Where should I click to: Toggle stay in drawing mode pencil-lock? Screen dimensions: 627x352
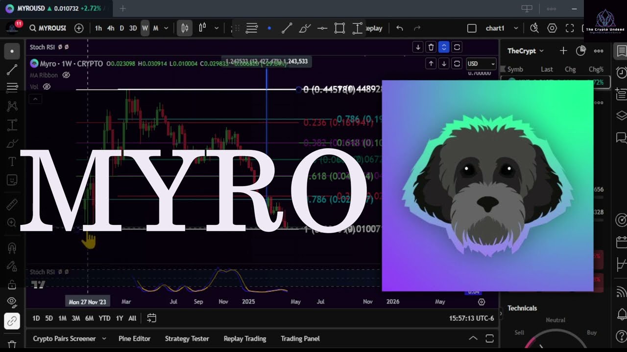pos(12,266)
